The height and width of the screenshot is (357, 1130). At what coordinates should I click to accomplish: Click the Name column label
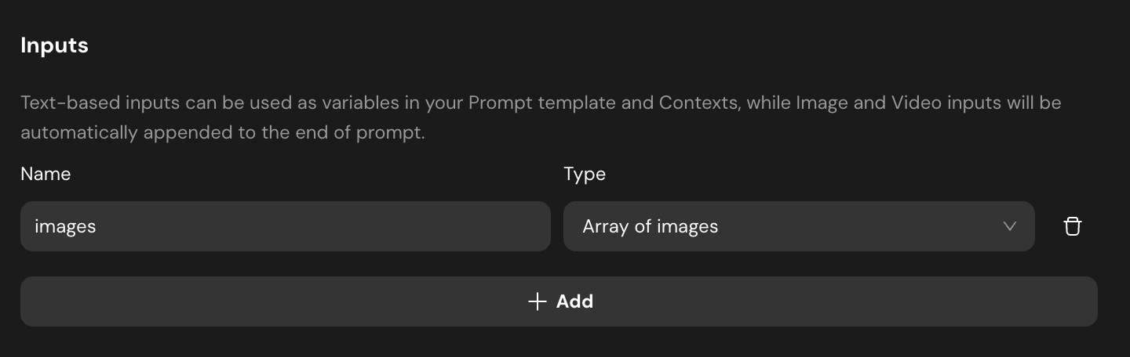[x=46, y=174]
